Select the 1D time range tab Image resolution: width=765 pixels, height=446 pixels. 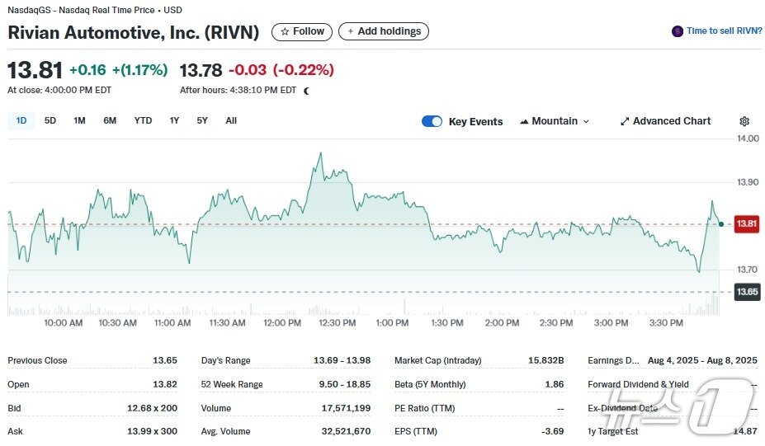tap(21, 120)
